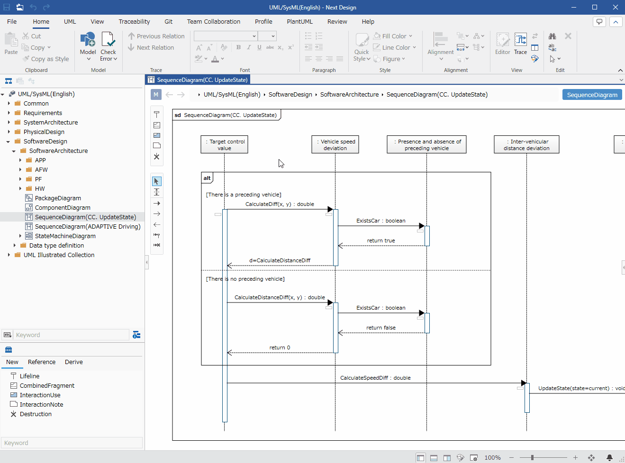The image size is (625, 463).
Task: Toggle the Trace view button
Action: coord(520,44)
